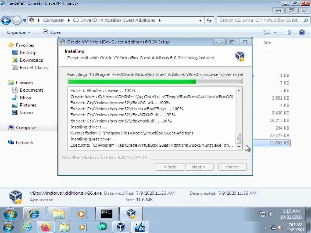Screen dimensions: 311x233
Task: Click the Setup dialog title bar icon
Action: click(63, 42)
